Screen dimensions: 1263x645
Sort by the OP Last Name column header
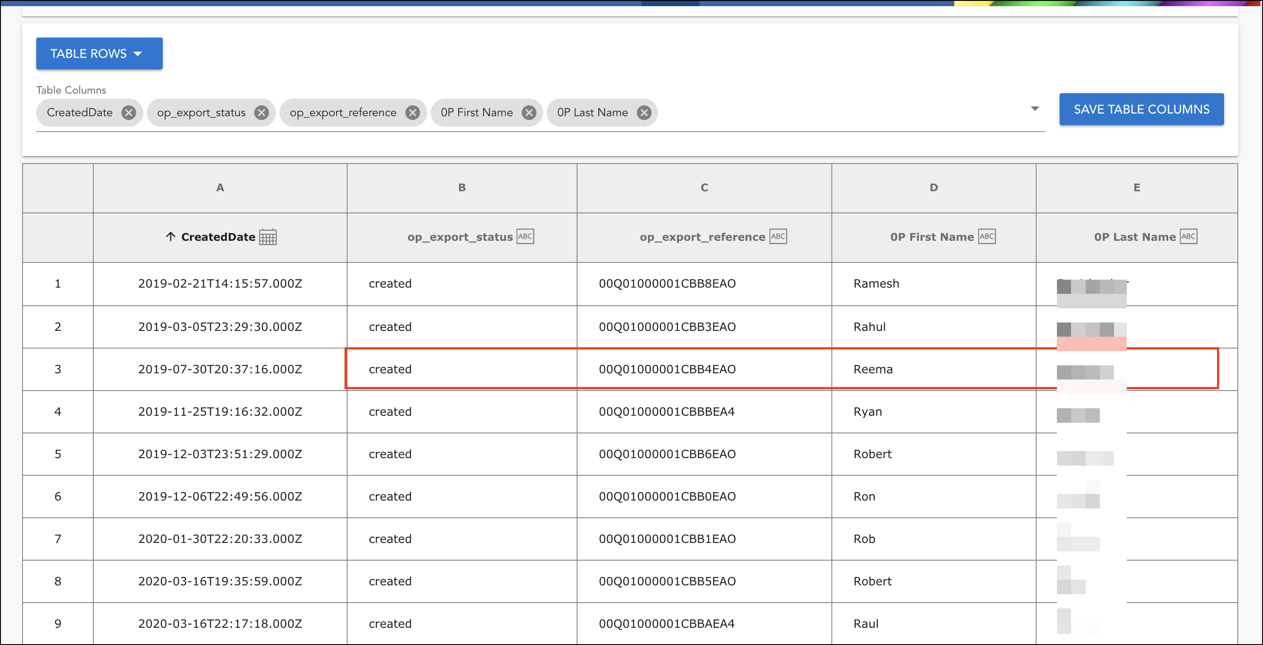[1135, 237]
